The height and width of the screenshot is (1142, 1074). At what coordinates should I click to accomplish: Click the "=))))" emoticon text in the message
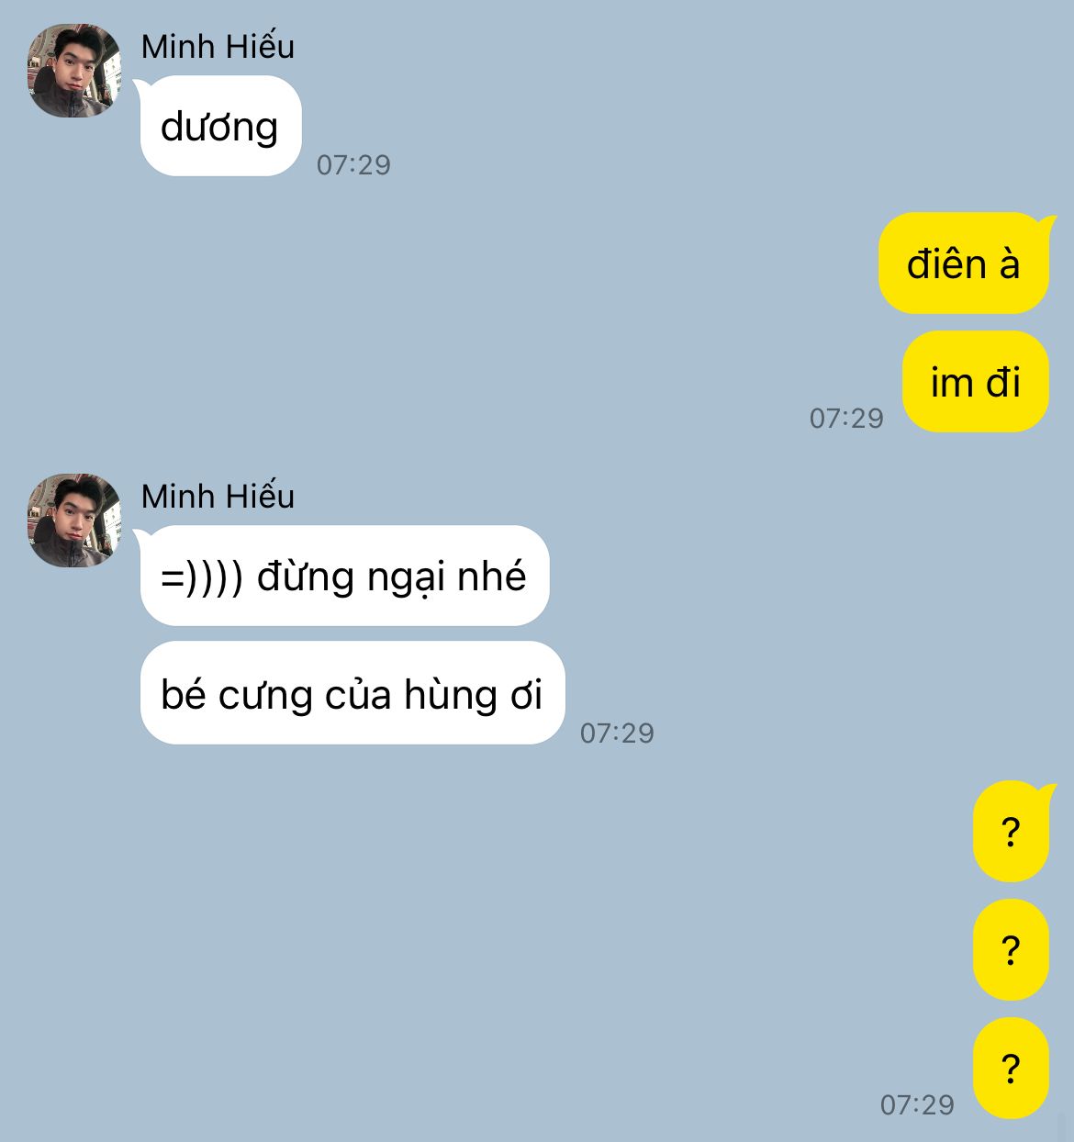202,577
